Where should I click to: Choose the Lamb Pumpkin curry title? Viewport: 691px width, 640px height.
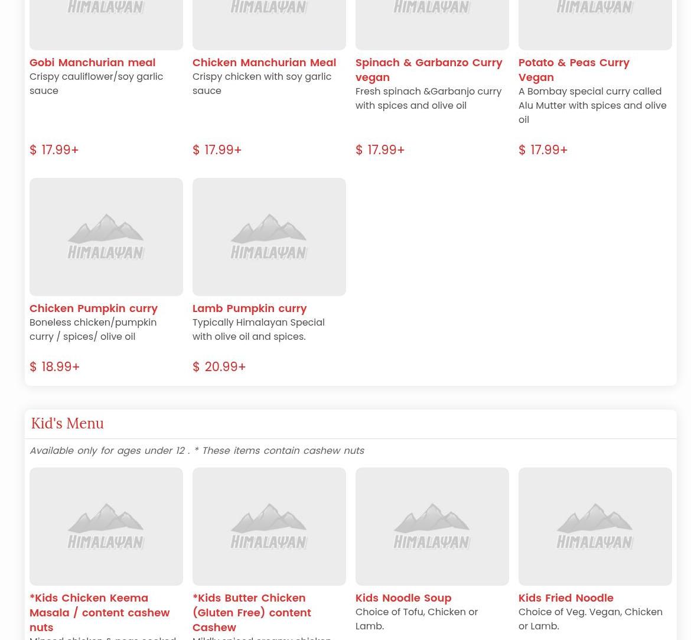point(249,308)
